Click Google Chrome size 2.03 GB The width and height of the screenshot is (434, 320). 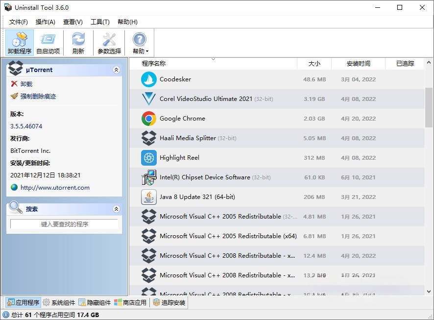coord(314,119)
